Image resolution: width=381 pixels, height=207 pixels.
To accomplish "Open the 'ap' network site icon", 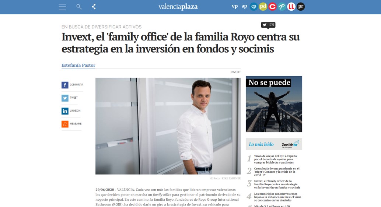I will [x=244, y=6].
